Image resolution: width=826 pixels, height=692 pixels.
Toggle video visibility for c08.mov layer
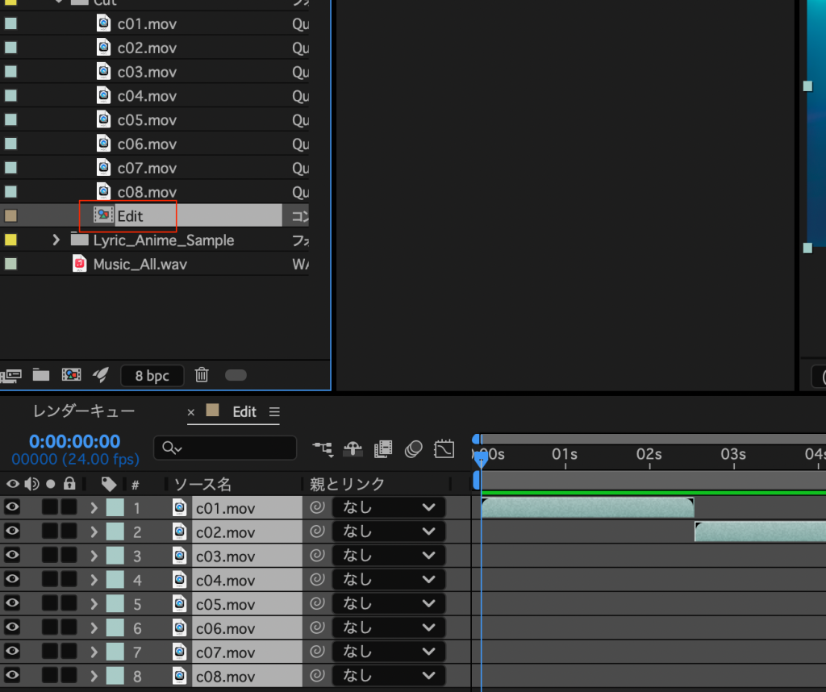click(13, 676)
